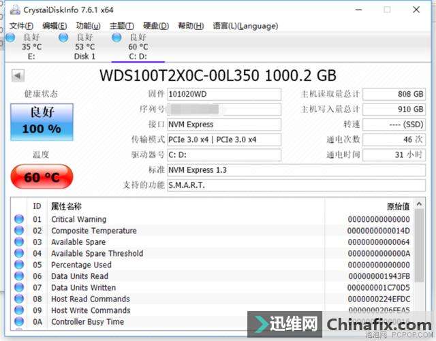
Task: Click status orb for Available Spare Threshold row
Action: pos(19,253)
